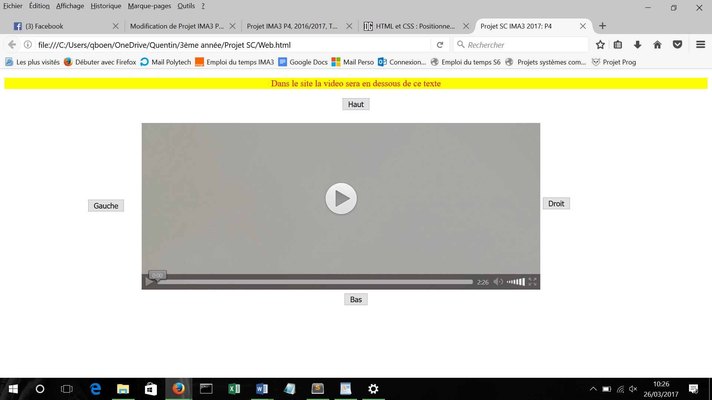Image resolution: width=712 pixels, height=400 pixels.
Task: Switch to the HTML et CSS tab
Action: (x=412, y=26)
